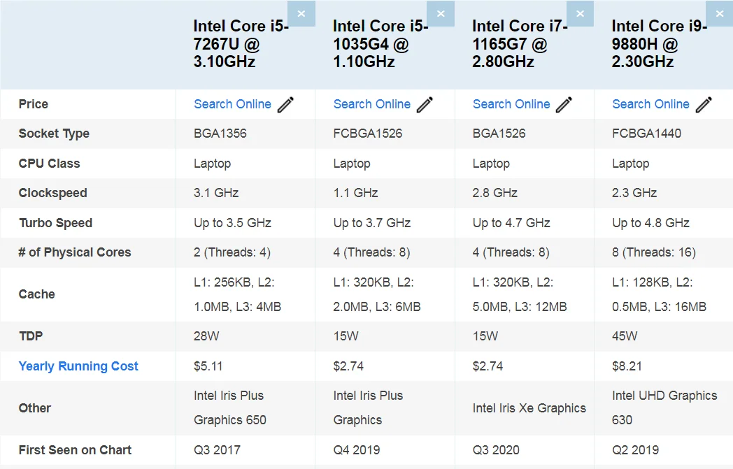Click the Turbo Speed row label

tap(55, 223)
